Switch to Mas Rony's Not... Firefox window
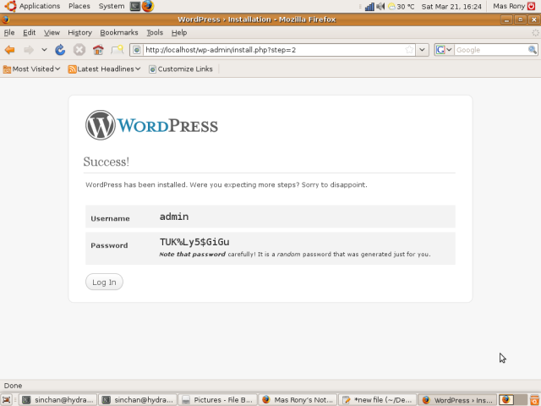 [x=298, y=400]
